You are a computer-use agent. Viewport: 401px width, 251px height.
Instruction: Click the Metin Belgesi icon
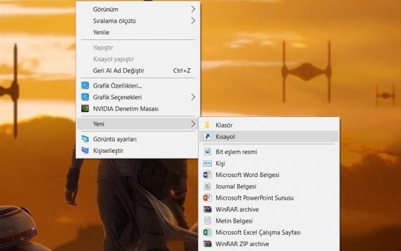click(207, 220)
